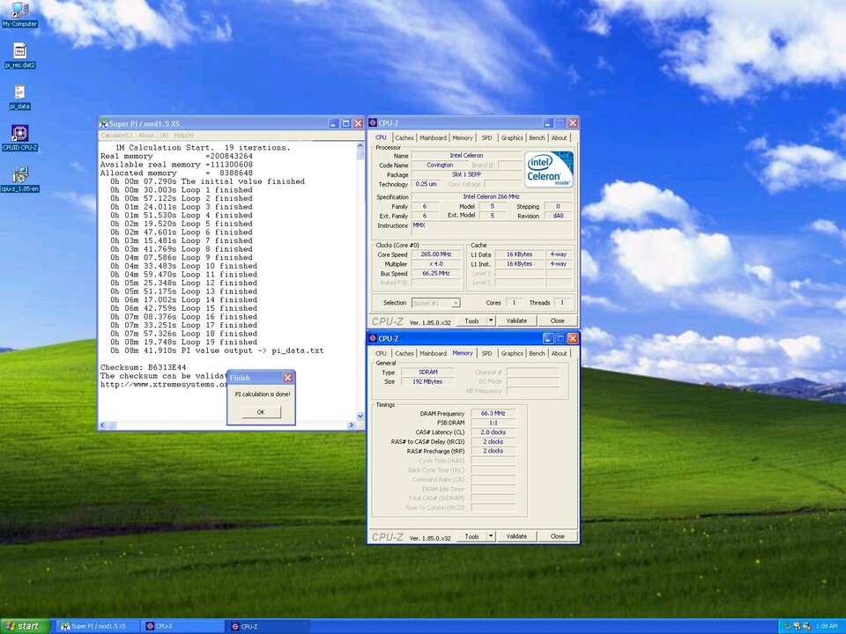
Task: Click the Safely Remove Hardware tray icon
Action: click(787, 626)
